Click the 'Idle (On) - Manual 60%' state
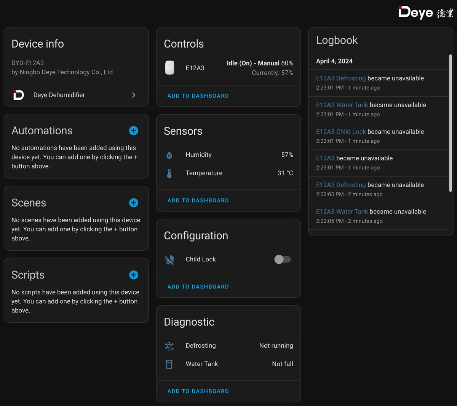This screenshot has height=406, width=457. tap(260, 63)
